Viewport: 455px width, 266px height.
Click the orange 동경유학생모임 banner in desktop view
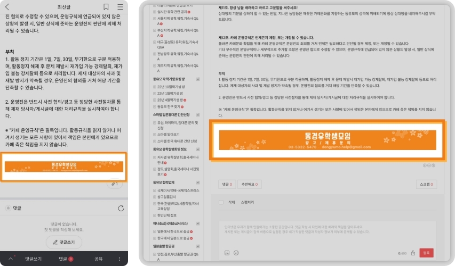click(328, 140)
